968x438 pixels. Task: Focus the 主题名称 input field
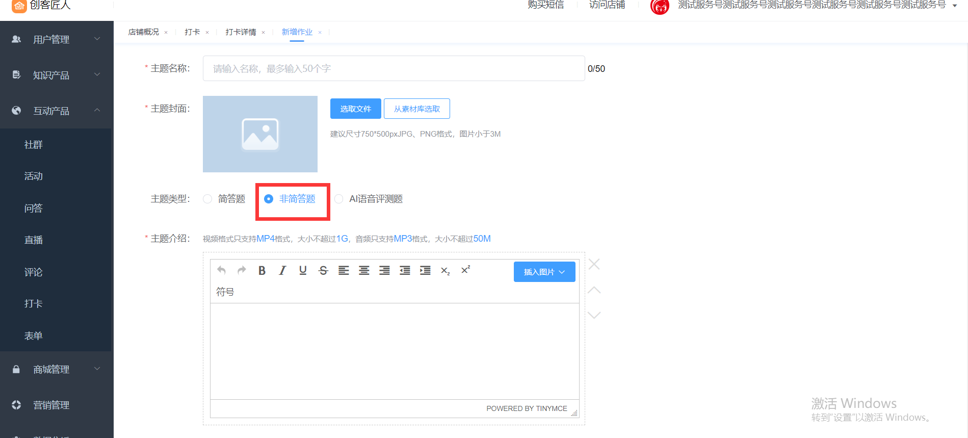(393, 68)
